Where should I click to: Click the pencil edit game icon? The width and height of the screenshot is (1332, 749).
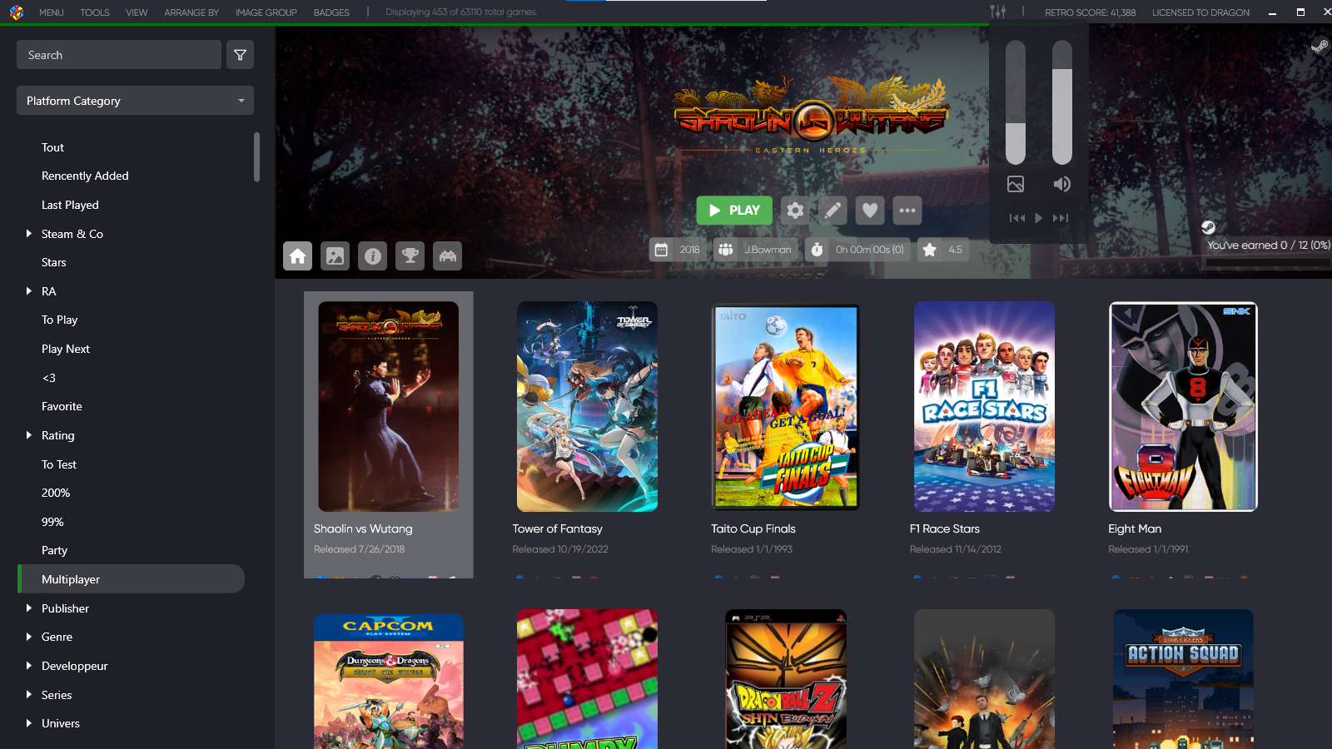click(x=832, y=211)
